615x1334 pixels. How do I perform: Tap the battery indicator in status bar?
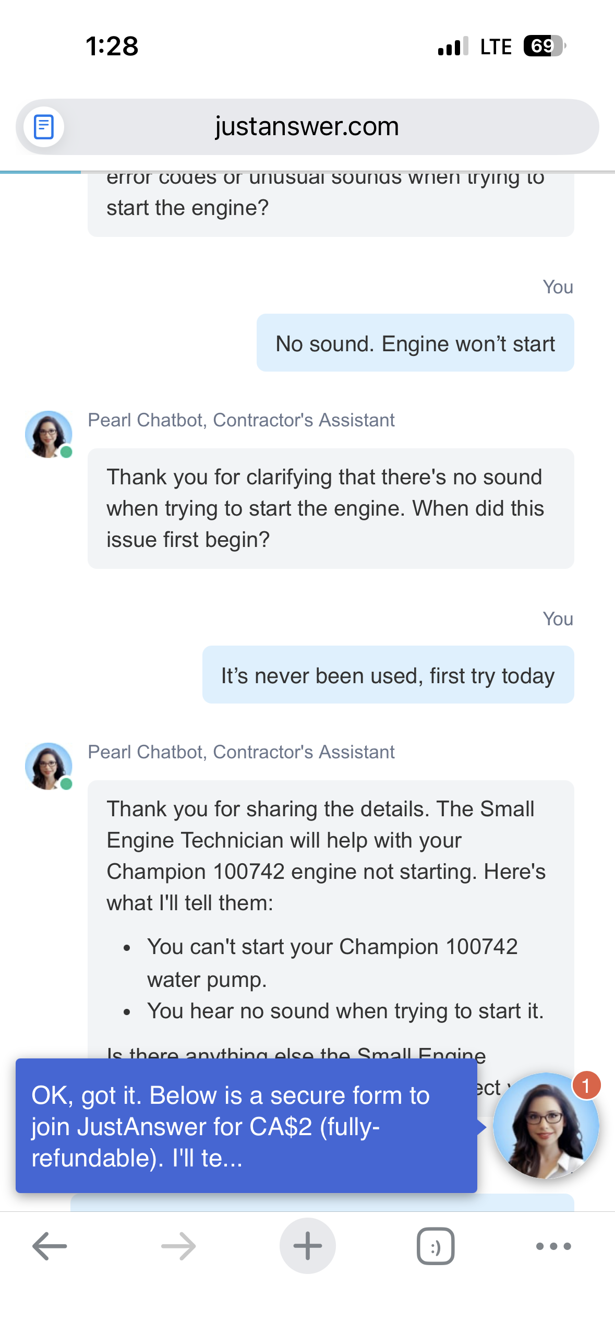click(x=544, y=46)
